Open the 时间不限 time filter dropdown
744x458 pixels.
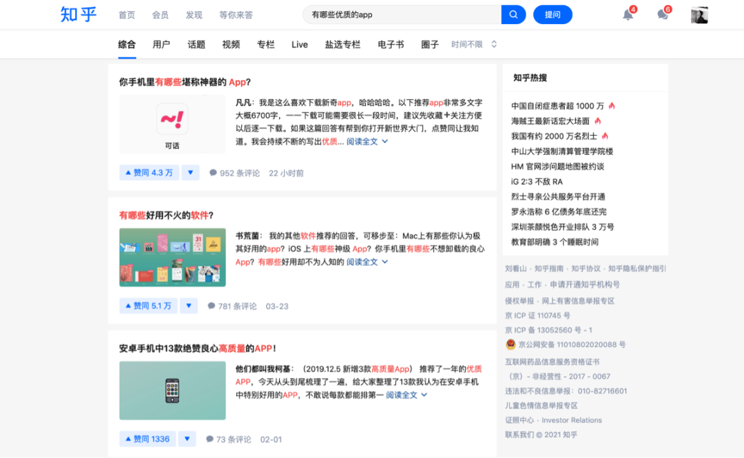coord(473,44)
